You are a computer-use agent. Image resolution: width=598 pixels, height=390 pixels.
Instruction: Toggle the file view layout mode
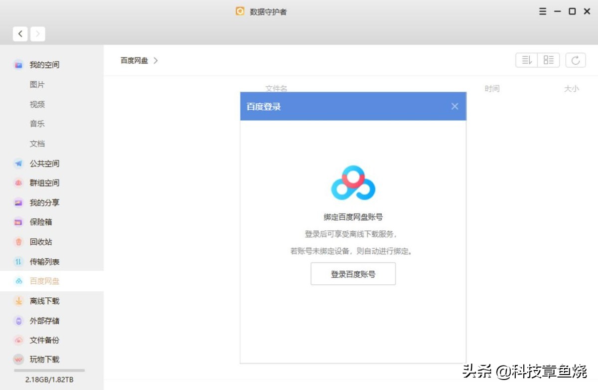[x=549, y=60]
